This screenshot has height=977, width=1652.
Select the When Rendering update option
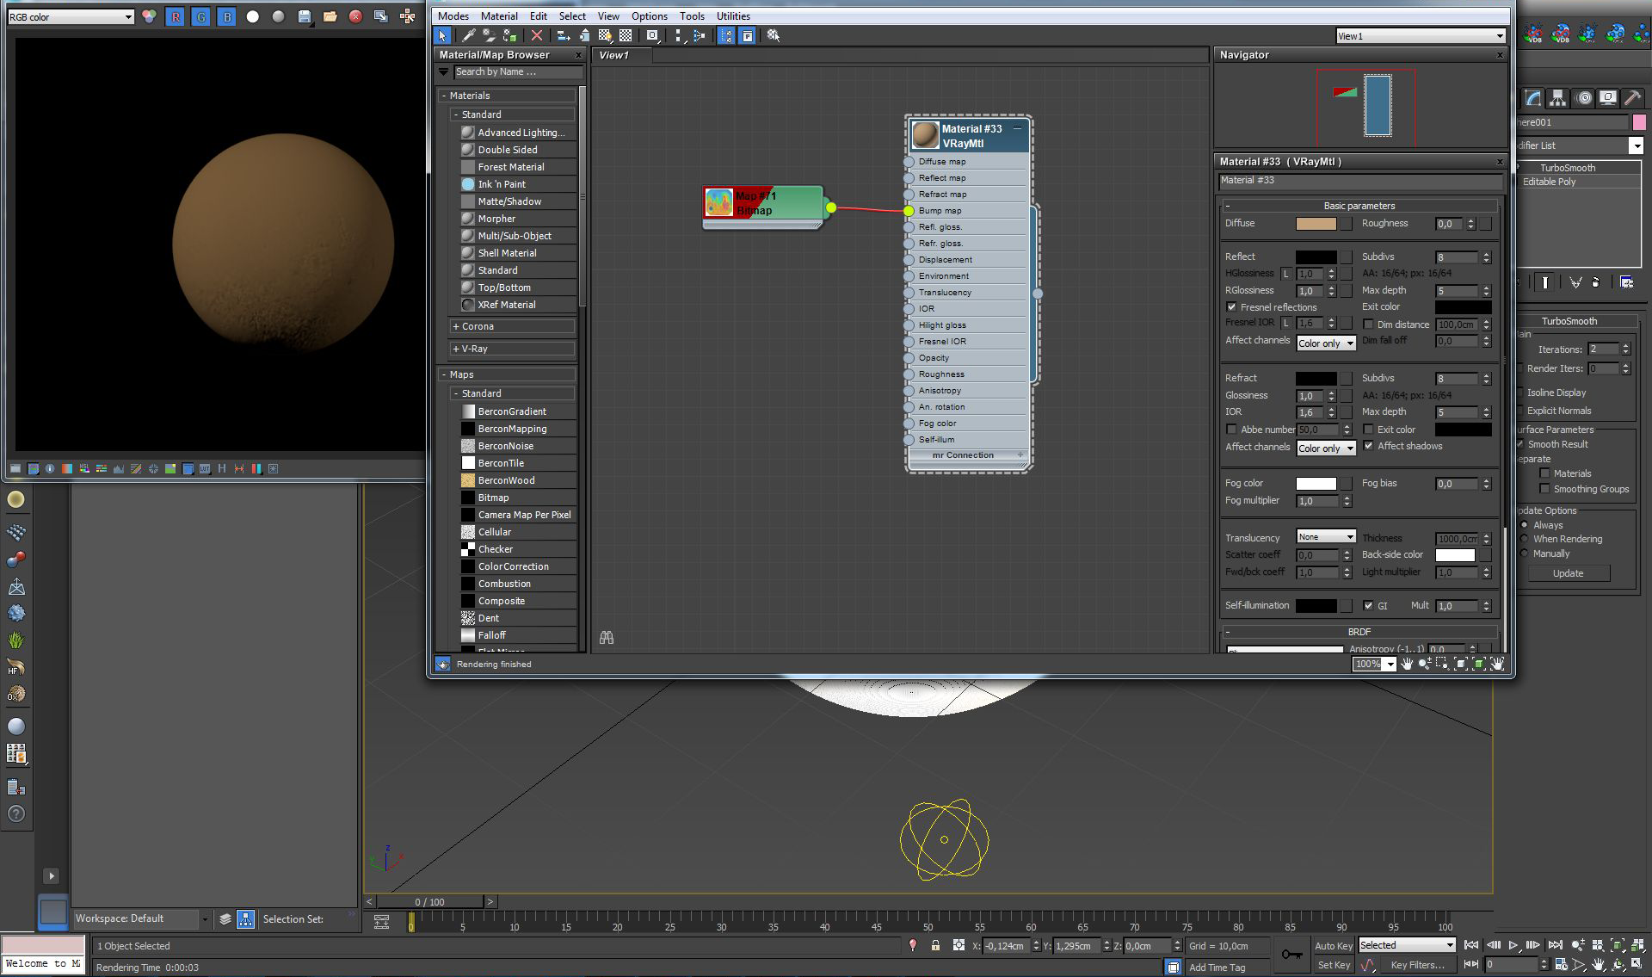click(x=1525, y=539)
